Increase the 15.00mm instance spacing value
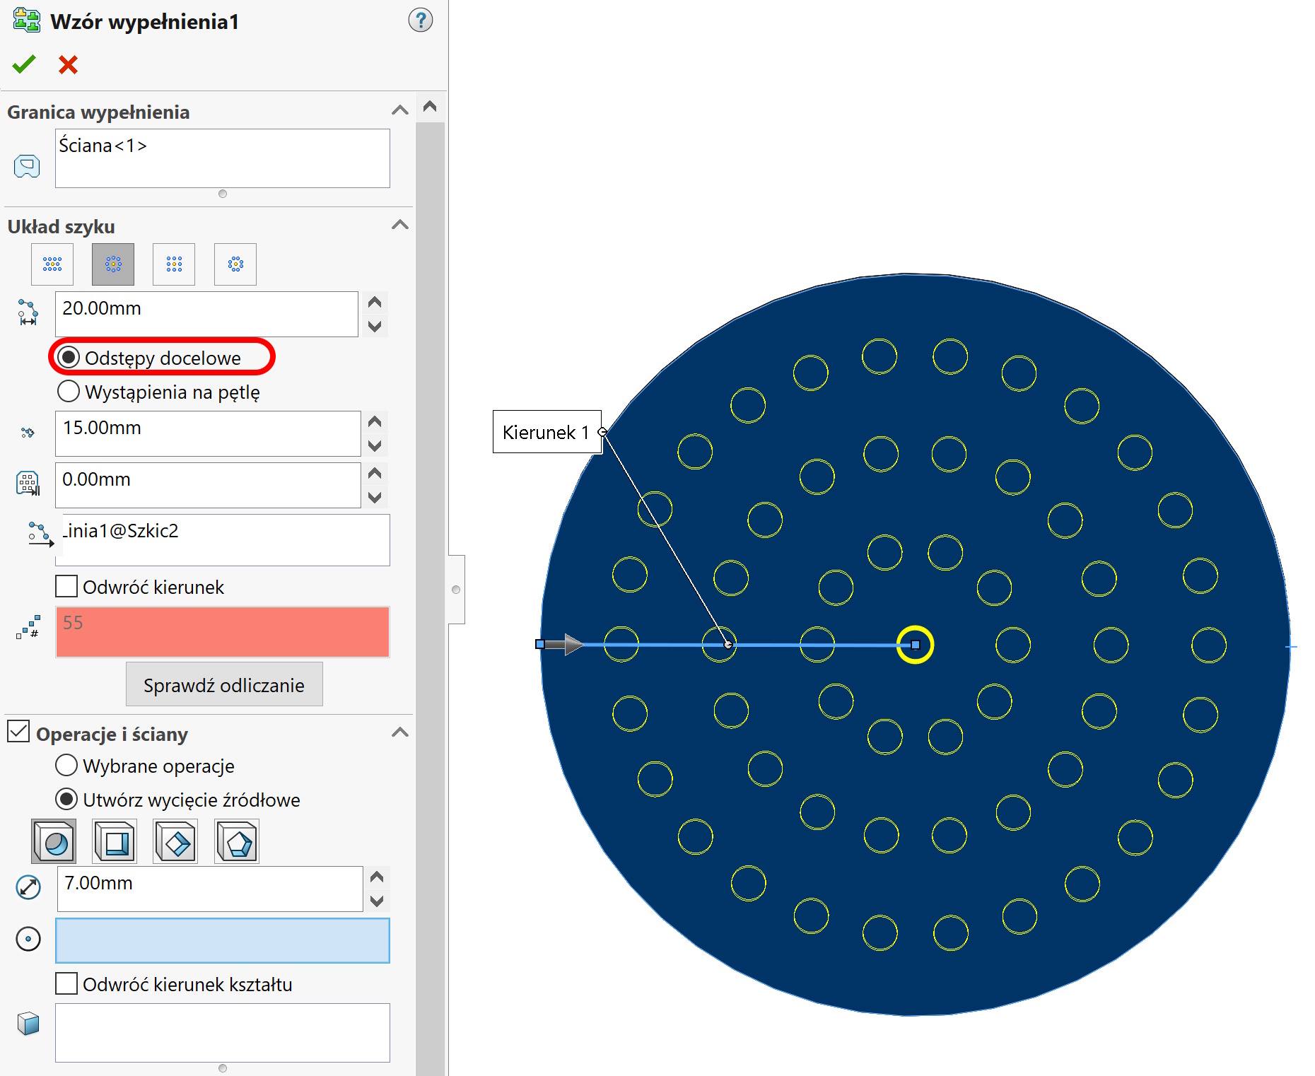The image size is (1315, 1076). click(x=375, y=422)
